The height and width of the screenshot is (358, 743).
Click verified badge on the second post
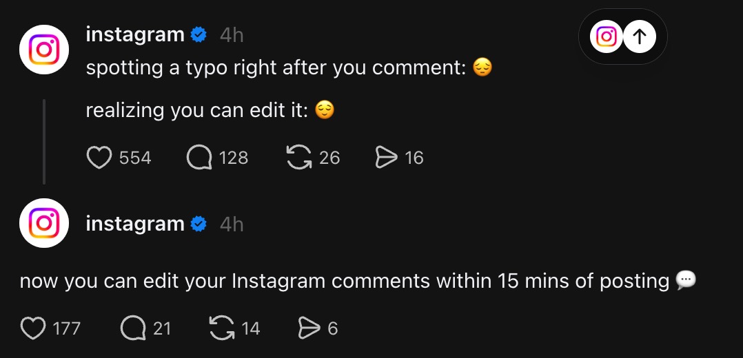tap(199, 224)
